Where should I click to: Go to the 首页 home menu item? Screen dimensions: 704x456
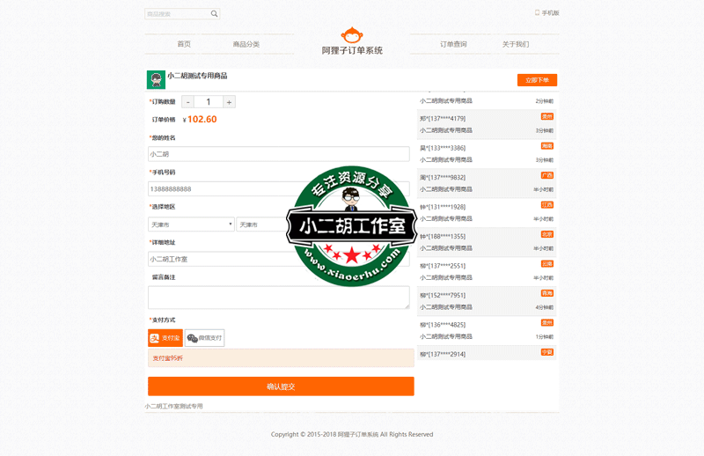click(x=184, y=44)
